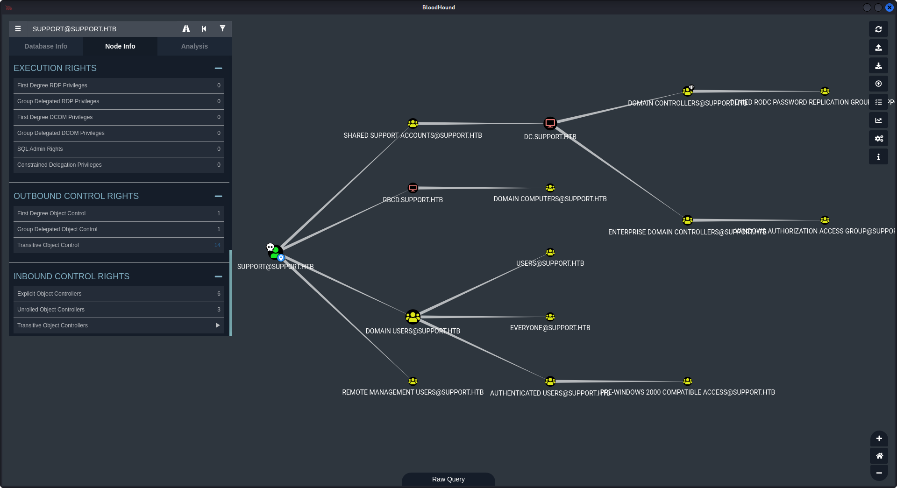Select the DOMAIN CONTROLLERS group node

(x=687, y=91)
